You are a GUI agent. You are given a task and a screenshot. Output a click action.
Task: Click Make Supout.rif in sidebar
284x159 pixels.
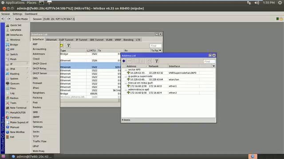point(19,122)
